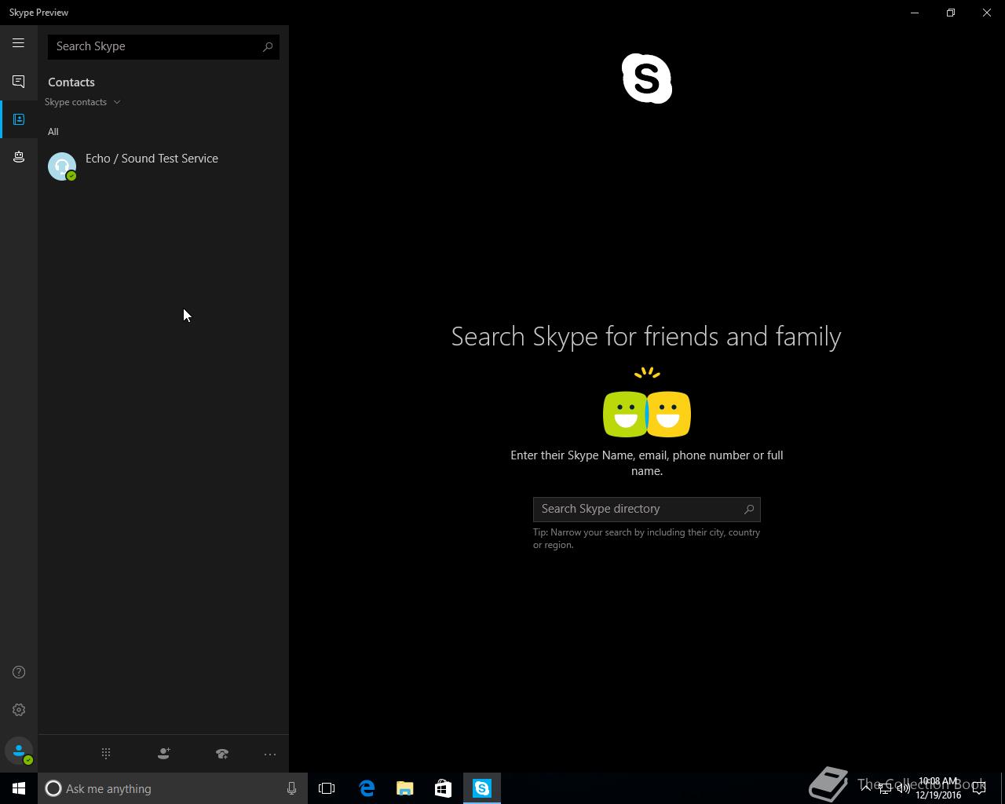This screenshot has height=804, width=1005.
Task: Close the Skype Preview window
Action: tap(987, 13)
